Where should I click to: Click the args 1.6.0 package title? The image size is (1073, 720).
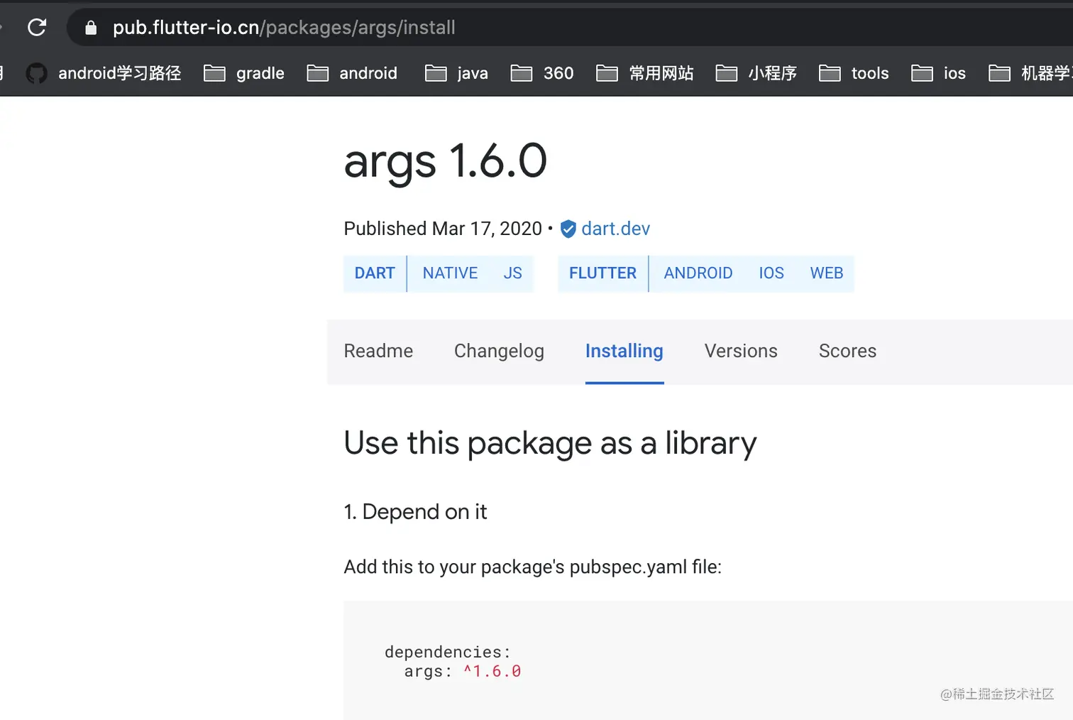tap(445, 161)
